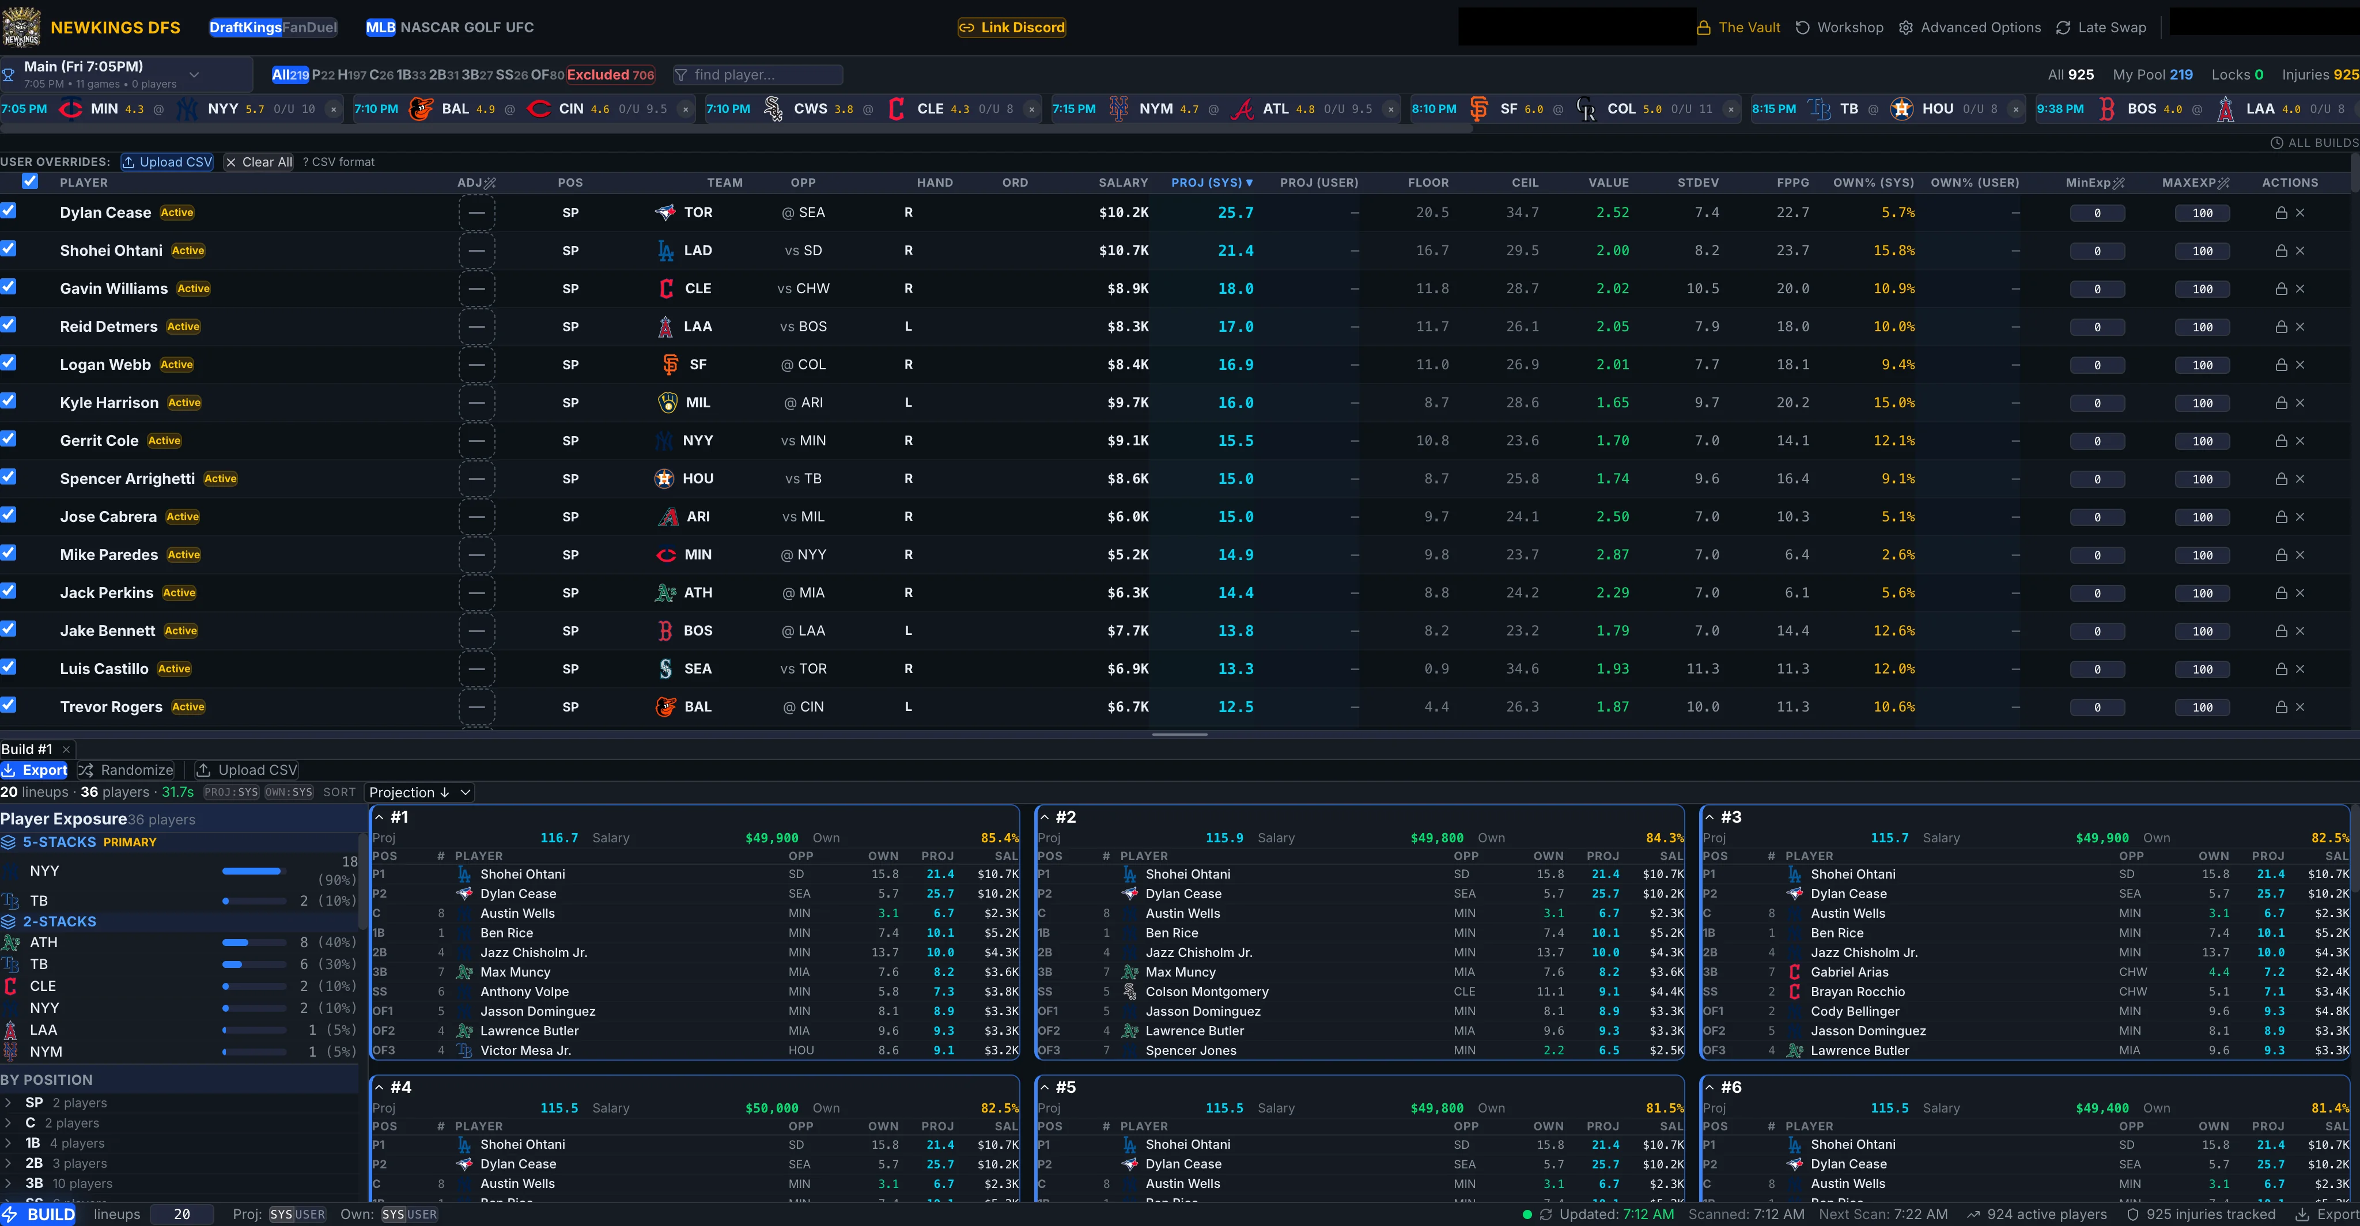
Task: Click Clear All overrides
Action: pyautogui.click(x=259, y=162)
